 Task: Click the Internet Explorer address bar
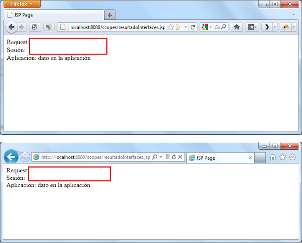pos(94,157)
